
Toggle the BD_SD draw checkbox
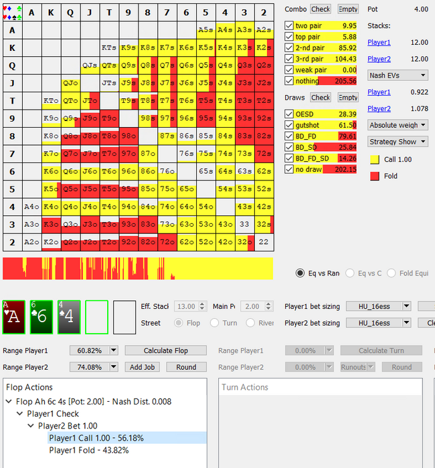(289, 147)
